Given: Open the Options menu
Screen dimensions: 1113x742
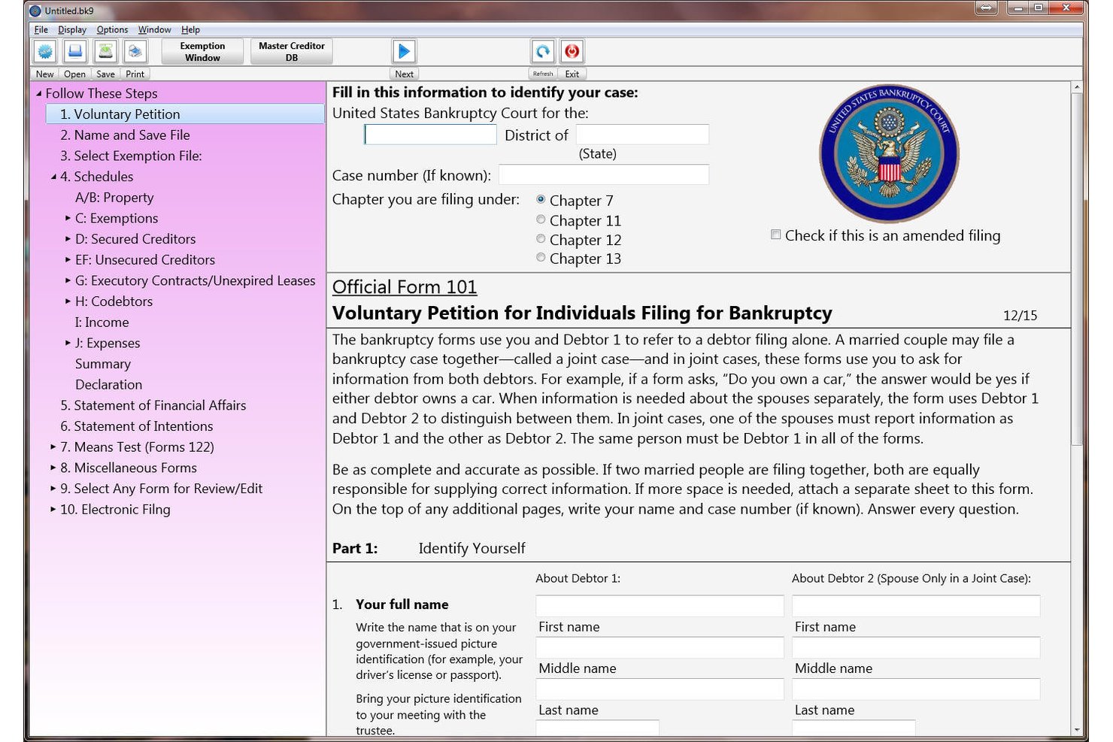Looking at the screenshot, I should [x=112, y=29].
